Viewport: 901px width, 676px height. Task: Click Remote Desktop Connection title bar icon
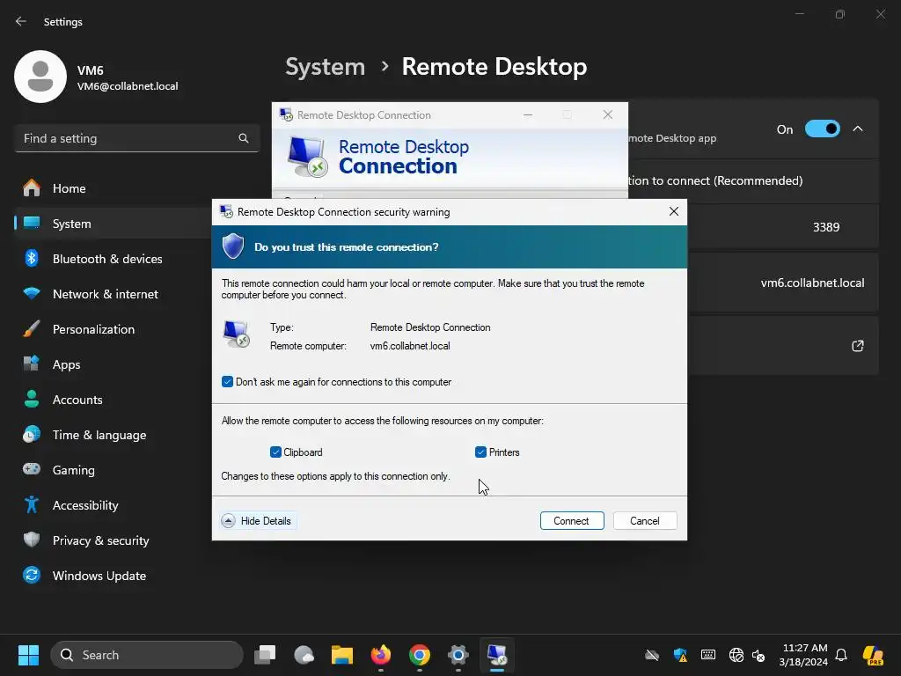(286, 115)
